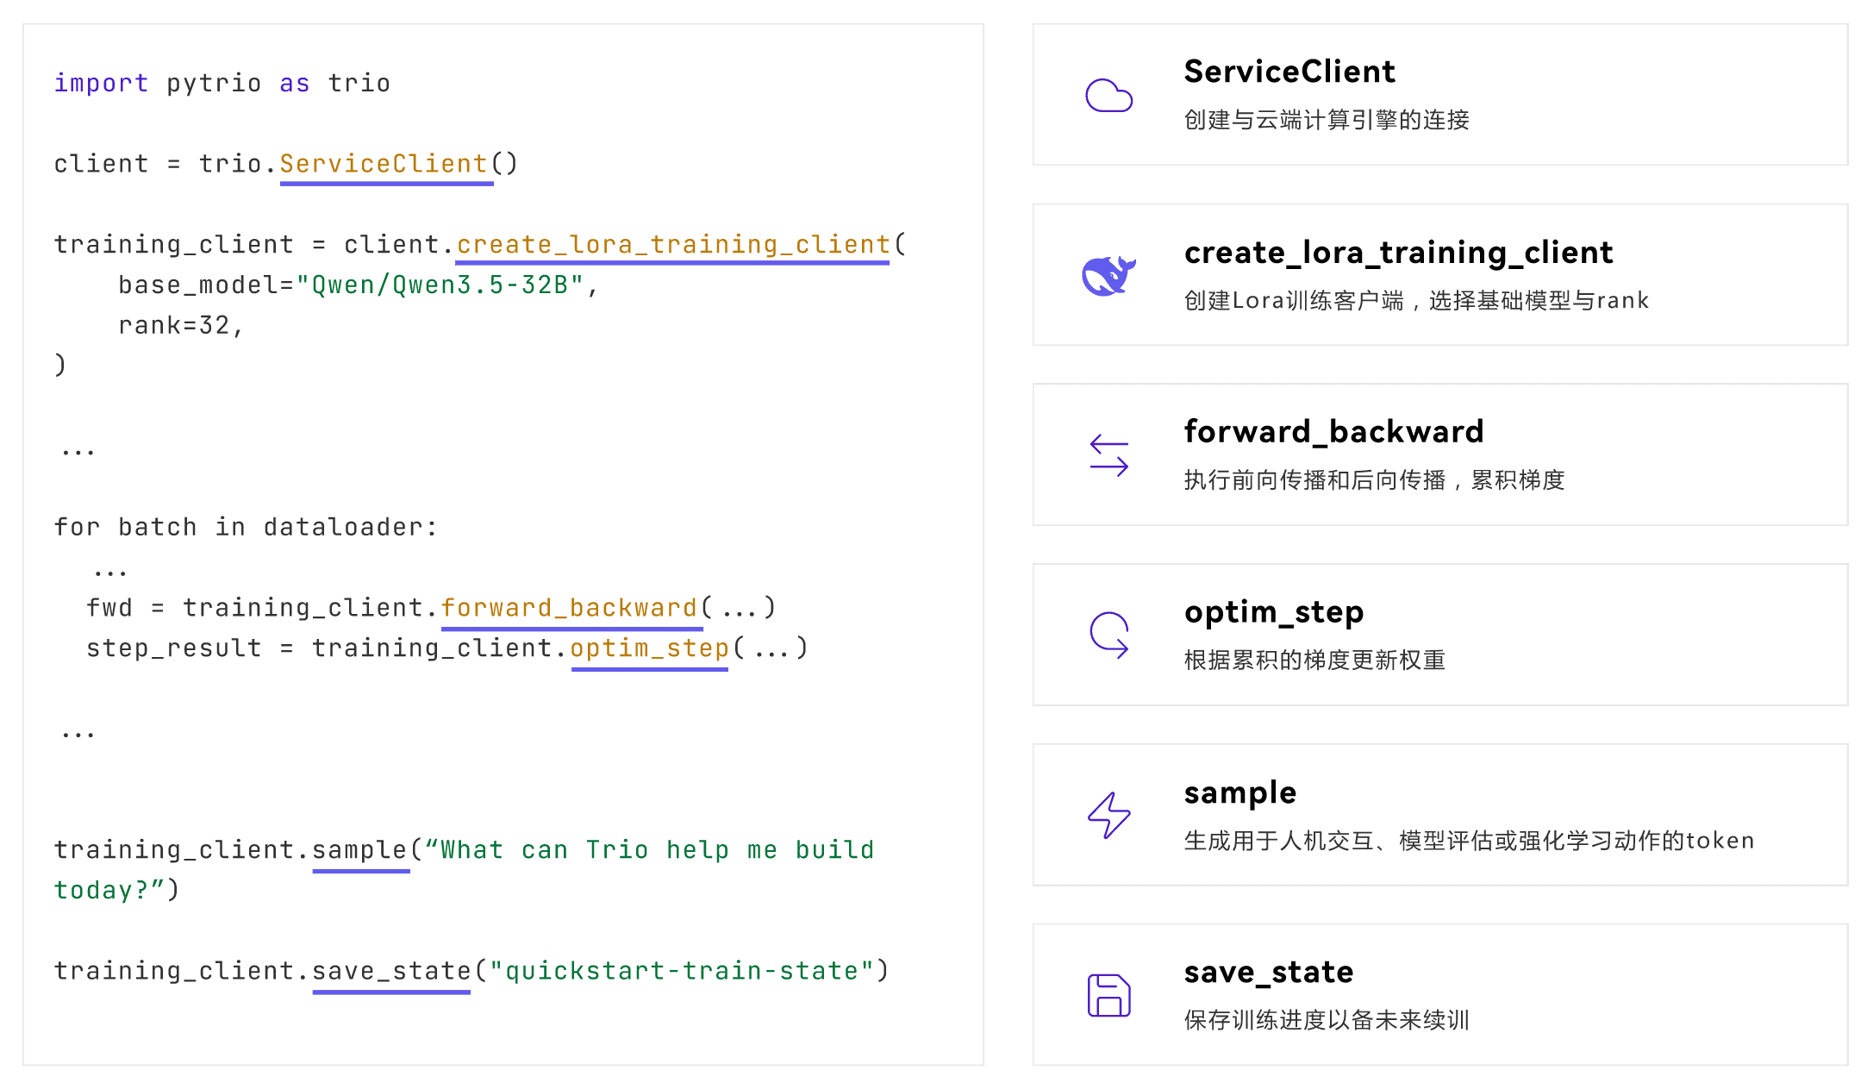The width and height of the screenshot is (1867, 1083).
Task: Select the ServiceClient card title
Action: pos(1289,72)
